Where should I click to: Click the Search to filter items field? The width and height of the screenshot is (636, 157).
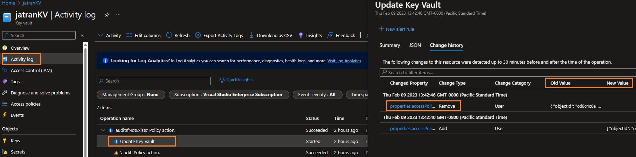pyautogui.click(x=508, y=72)
